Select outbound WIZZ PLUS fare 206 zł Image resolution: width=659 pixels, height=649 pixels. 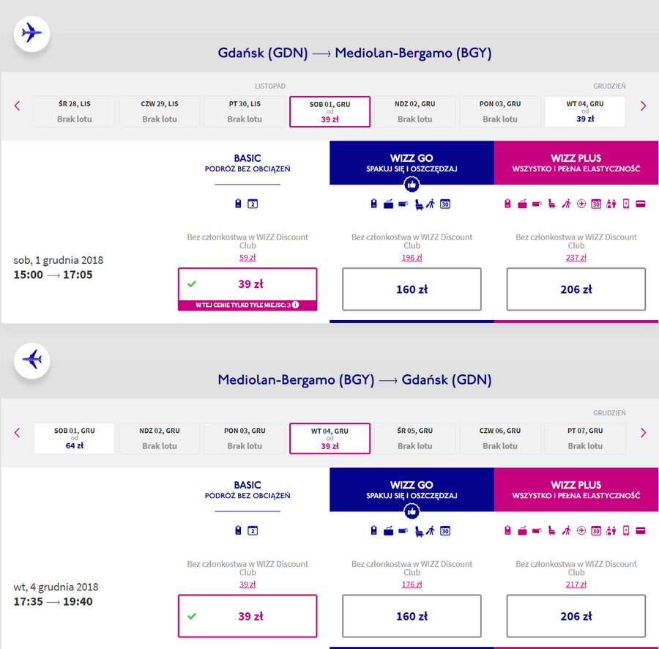576,289
